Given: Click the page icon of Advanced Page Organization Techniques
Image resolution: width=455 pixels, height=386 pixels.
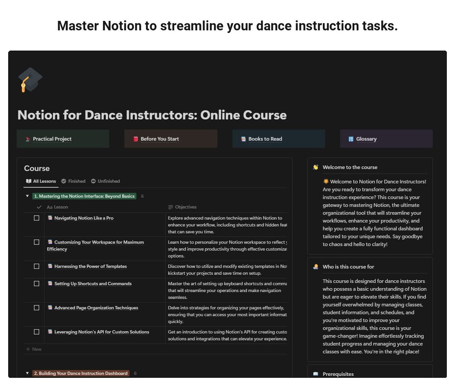Looking at the screenshot, I should 50,307.
